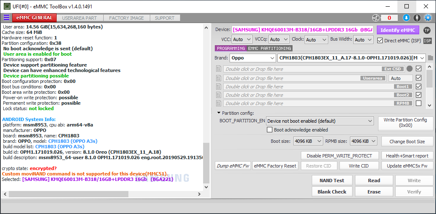Open the Bus Width dropdown

363,40
